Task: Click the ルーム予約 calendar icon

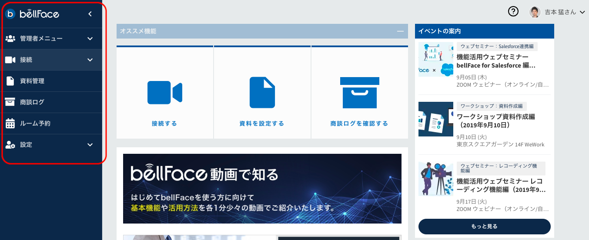Action: [x=10, y=123]
